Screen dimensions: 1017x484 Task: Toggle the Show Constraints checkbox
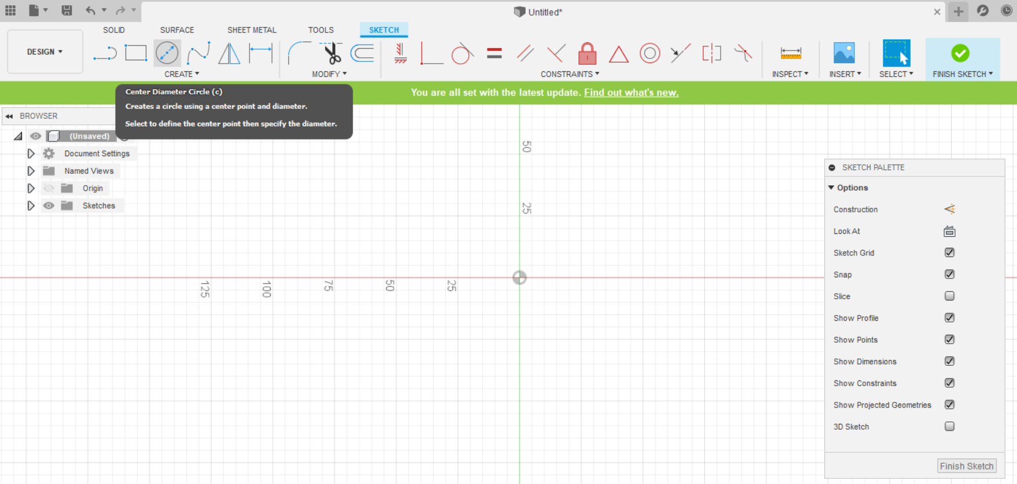950,383
